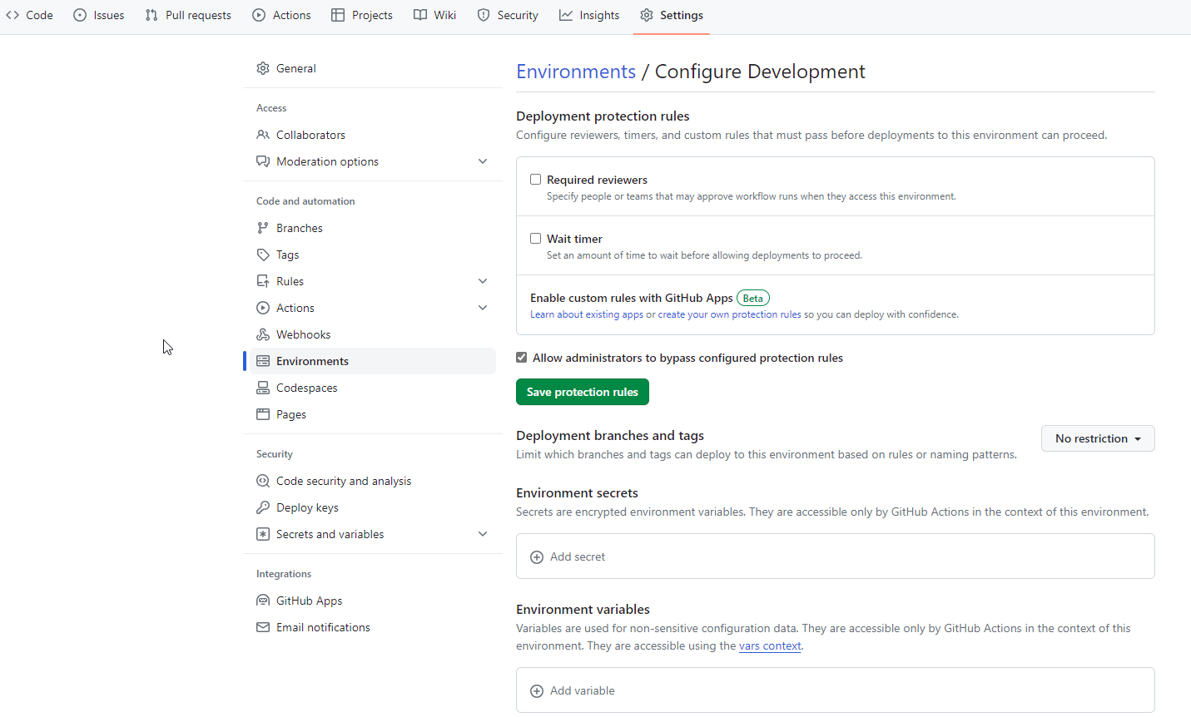Open Deploy keys settings

[x=373, y=507]
